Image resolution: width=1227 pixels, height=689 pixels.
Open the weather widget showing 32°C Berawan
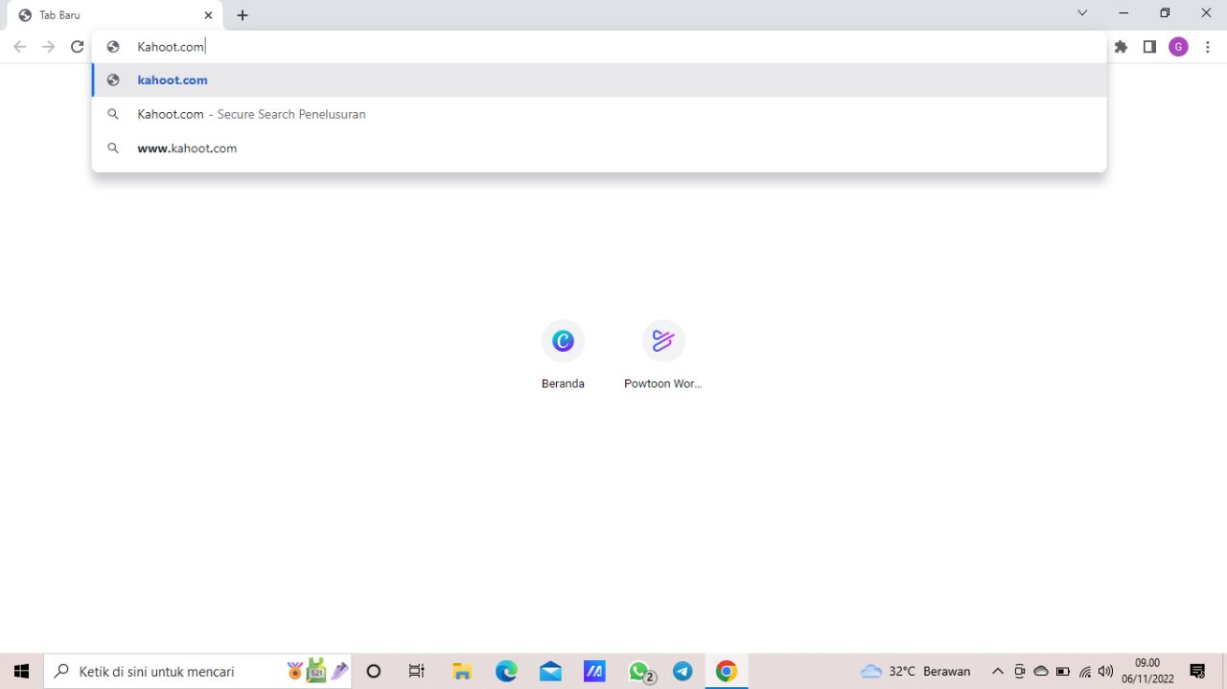(915, 672)
